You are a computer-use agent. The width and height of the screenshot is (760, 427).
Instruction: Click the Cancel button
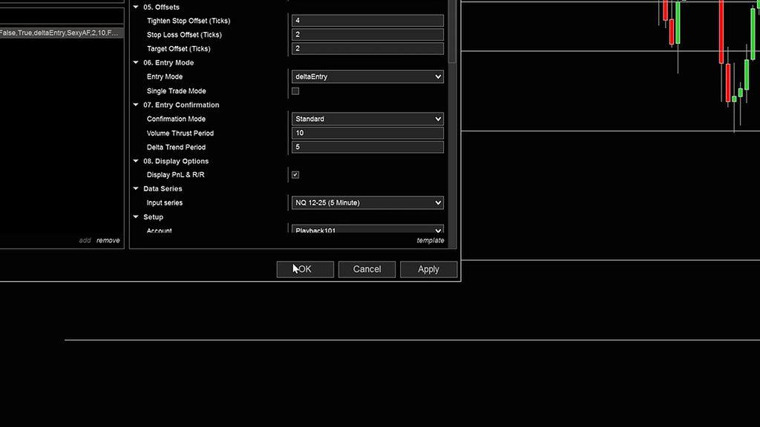[x=367, y=269]
